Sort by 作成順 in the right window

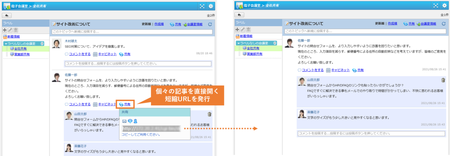click(393, 24)
